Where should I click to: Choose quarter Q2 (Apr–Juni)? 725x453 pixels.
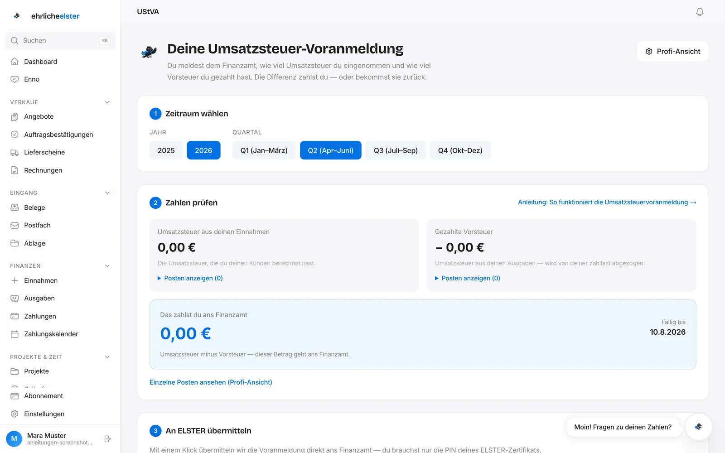(330, 150)
